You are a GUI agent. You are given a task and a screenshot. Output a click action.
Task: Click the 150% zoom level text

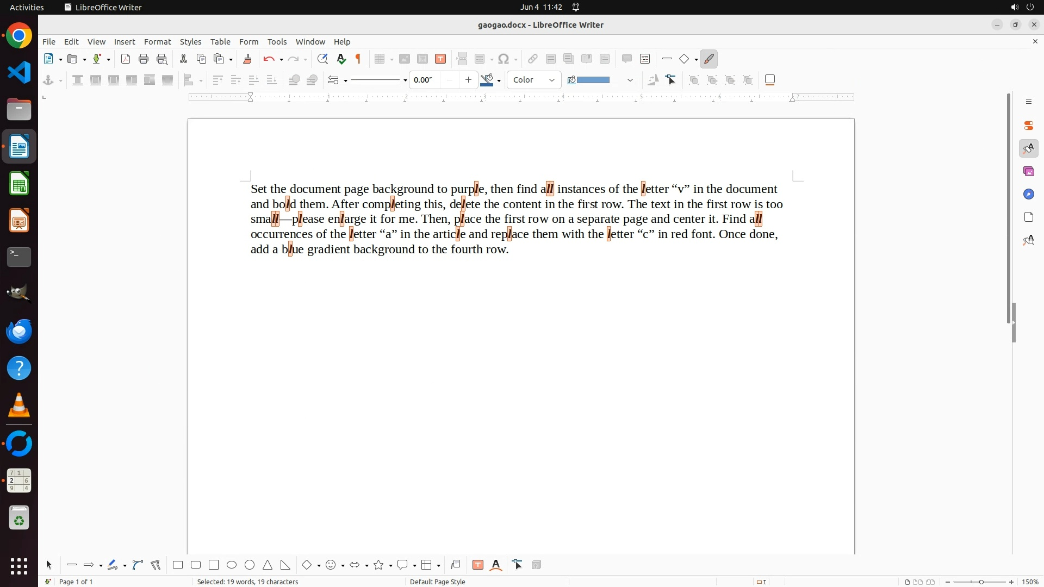[x=1030, y=582]
